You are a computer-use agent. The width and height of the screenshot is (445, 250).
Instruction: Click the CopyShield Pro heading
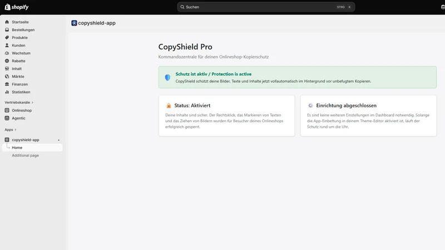click(185, 47)
